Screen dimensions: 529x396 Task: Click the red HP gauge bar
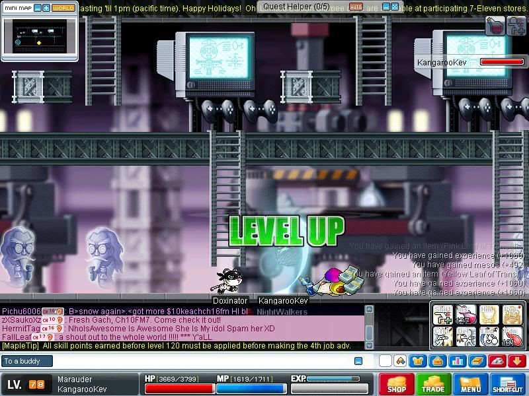(180, 389)
